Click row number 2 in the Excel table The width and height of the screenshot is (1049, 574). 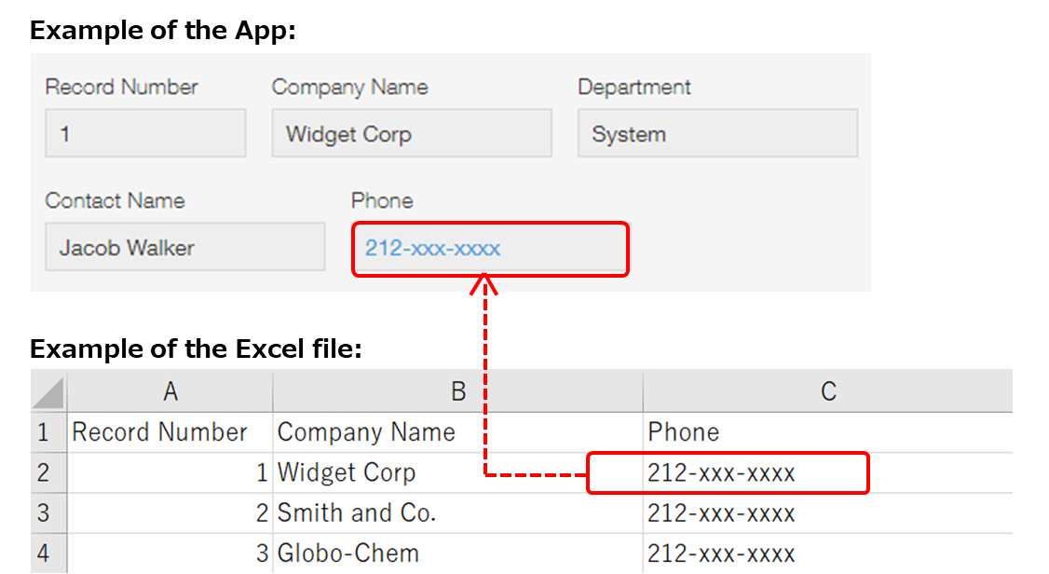pos(48,472)
